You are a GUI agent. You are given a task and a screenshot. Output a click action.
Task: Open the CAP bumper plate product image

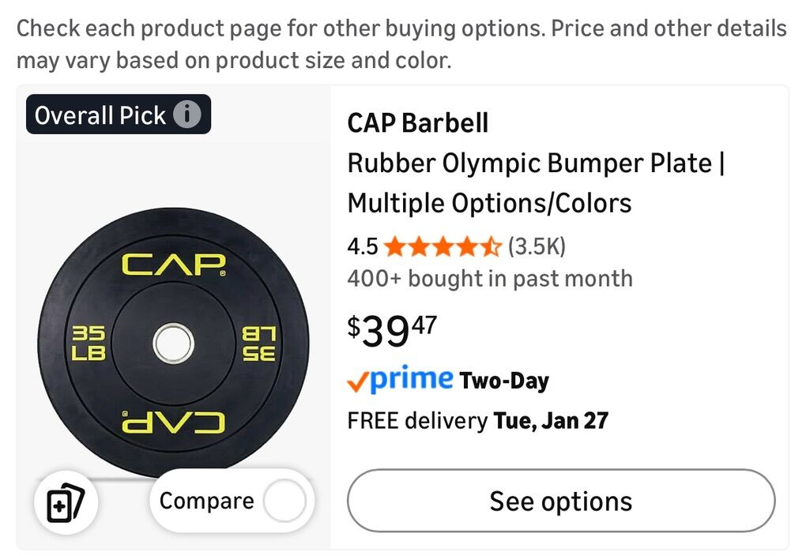(x=173, y=343)
